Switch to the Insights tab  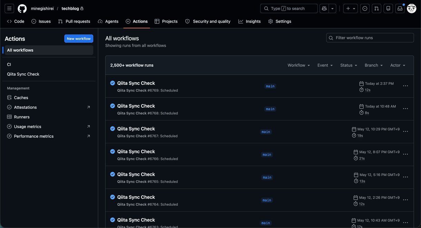249,21
